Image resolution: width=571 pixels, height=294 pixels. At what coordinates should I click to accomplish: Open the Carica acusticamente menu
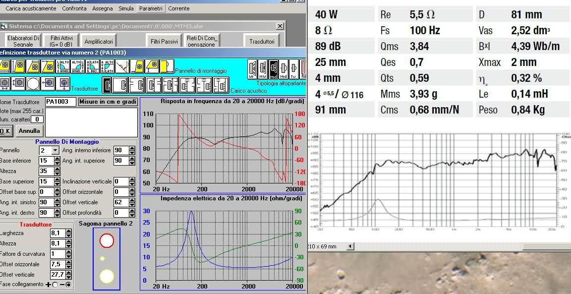31,8
